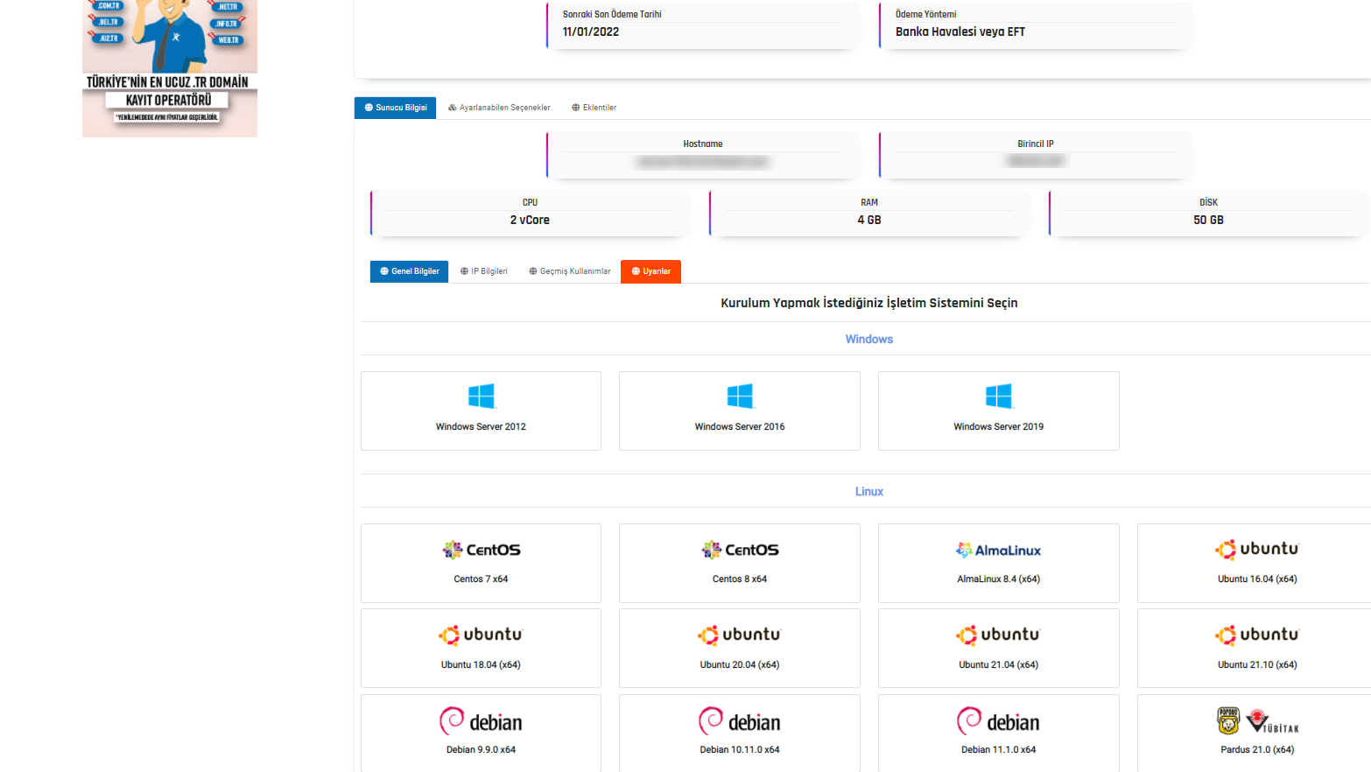
Task: Click Debian 10.11.0 x64 text label
Action: click(740, 750)
